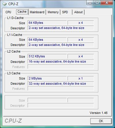The width and height of the screenshot is (115, 128).
Task: Click the 32-way set associative descriptor field
Action: [x=61, y=84]
